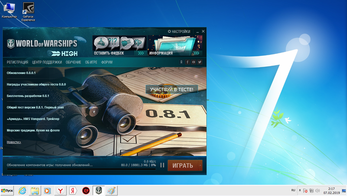Open Бюллетень разработки 0.8.1 news
347x196 pixels.
pos(28,96)
